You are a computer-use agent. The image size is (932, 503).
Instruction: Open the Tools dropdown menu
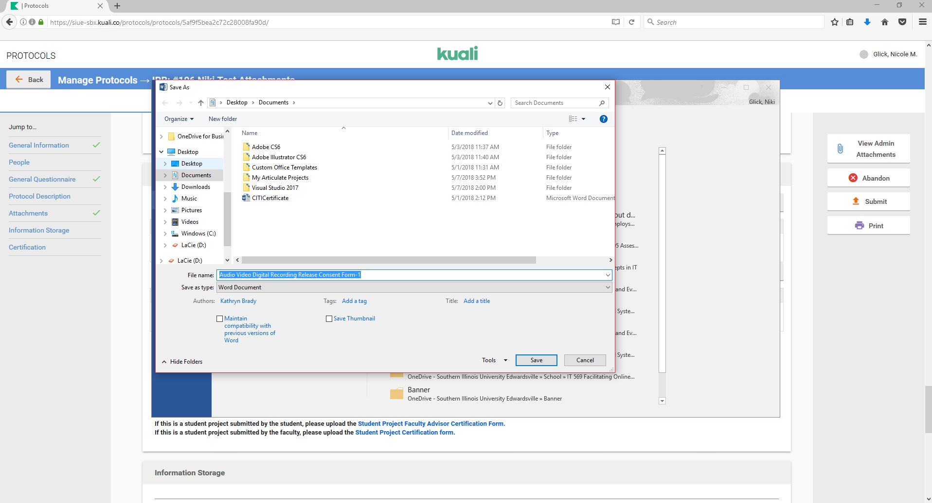tap(494, 360)
